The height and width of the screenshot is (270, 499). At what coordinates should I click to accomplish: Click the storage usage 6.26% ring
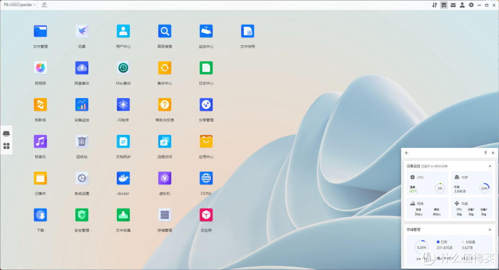click(421, 247)
